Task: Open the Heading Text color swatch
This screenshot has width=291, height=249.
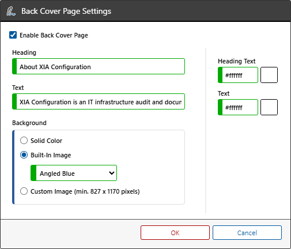Action: coord(269,75)
